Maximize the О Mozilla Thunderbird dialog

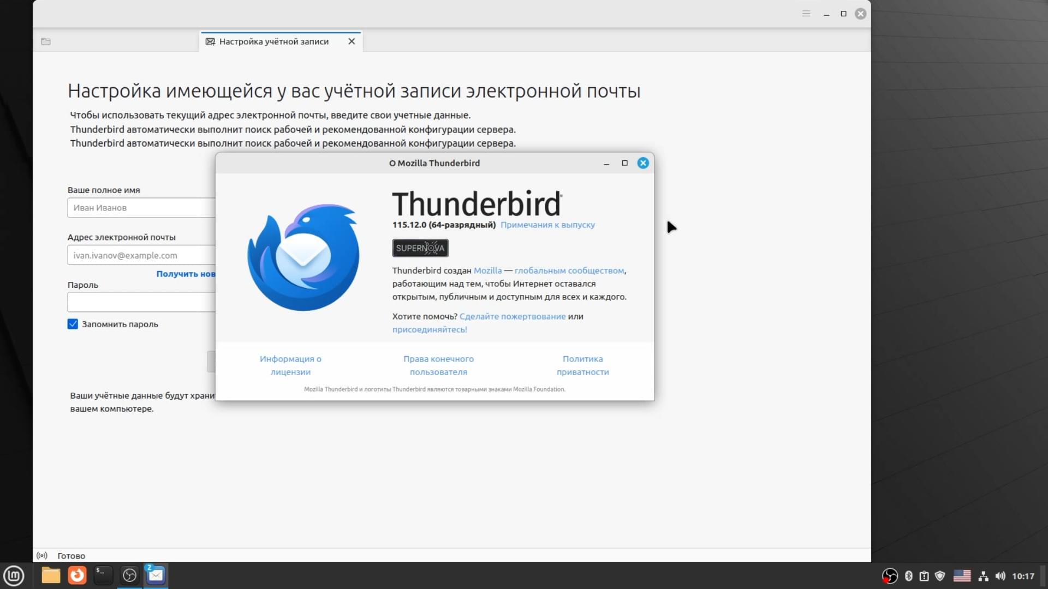click(x=625, y=163)
